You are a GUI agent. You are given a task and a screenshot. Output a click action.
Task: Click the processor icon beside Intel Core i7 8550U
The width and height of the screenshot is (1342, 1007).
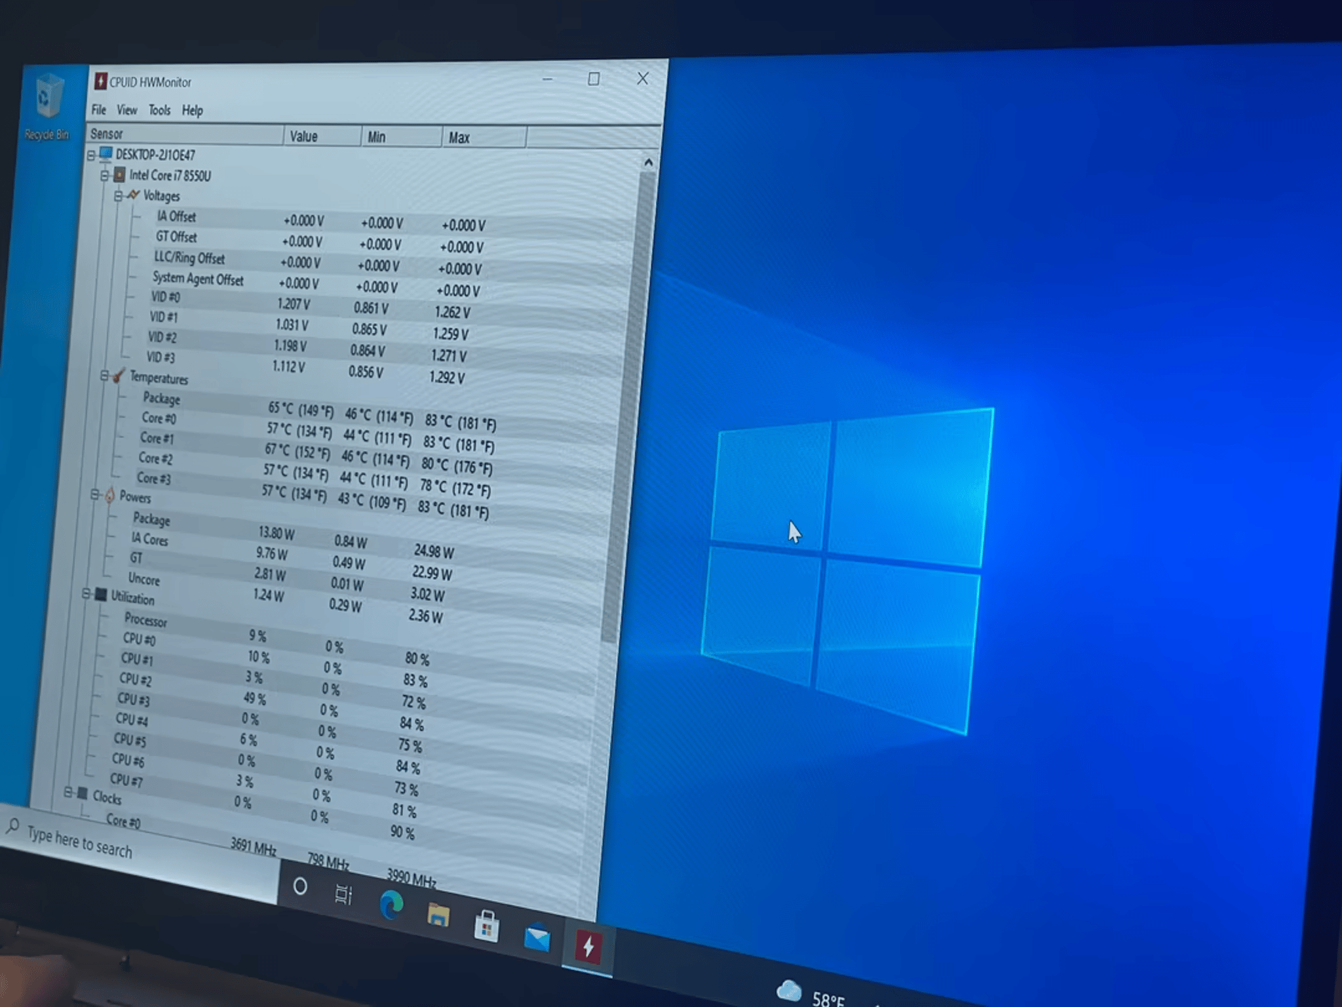pyautogui.click(x=120, y=175)
